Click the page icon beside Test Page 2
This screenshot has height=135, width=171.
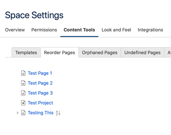23,83
